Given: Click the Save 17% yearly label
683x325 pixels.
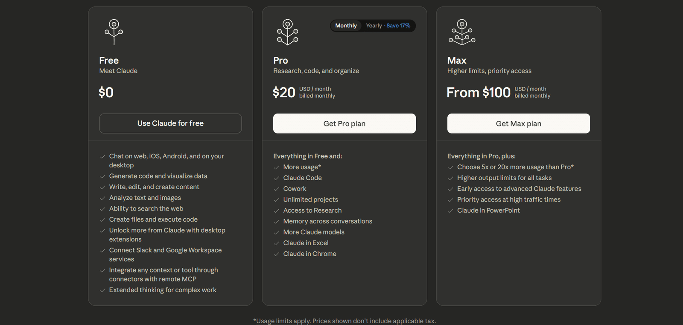Looking at the screenshot, I should 398,26.
